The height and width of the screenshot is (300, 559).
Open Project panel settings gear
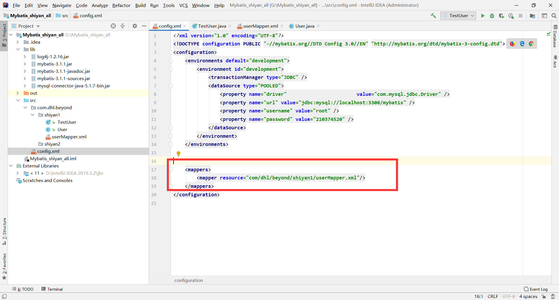click(x=135, y=26)
